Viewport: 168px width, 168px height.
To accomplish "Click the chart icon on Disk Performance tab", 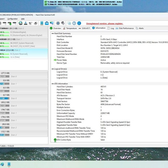I will (117, 28).
